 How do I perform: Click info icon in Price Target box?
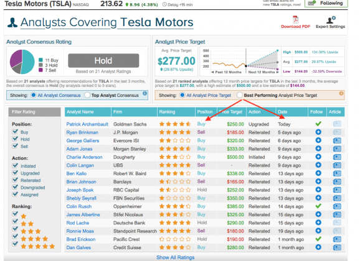click(x=341, y=93)
